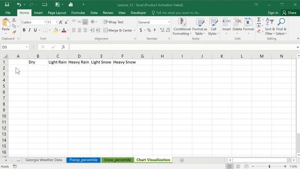
Task: Click the Insert Function fx icon
Action: [63, 47]
